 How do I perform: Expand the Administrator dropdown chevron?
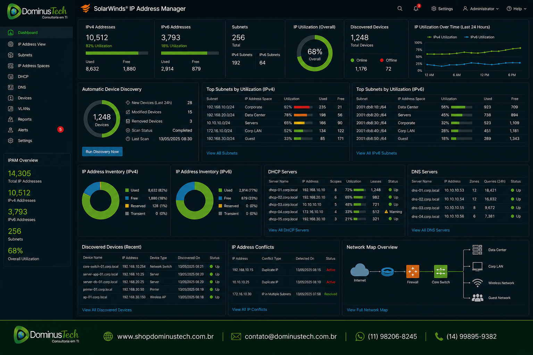(497, 9)
